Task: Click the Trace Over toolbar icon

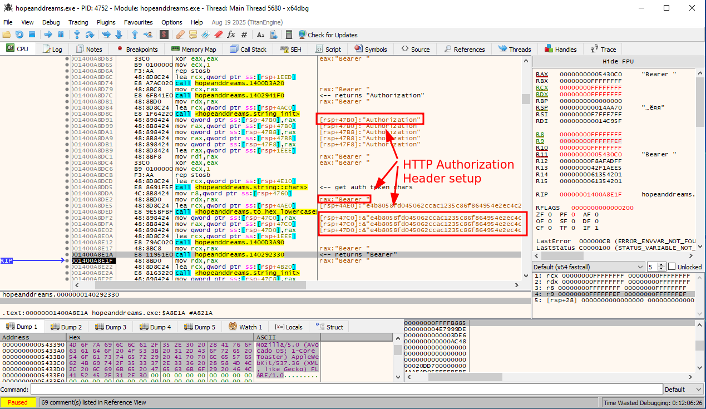Action: pyautogui.click(x=119, y=35)
